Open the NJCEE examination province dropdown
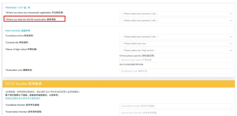Screen dimensions: 237x116 (176, 20)
